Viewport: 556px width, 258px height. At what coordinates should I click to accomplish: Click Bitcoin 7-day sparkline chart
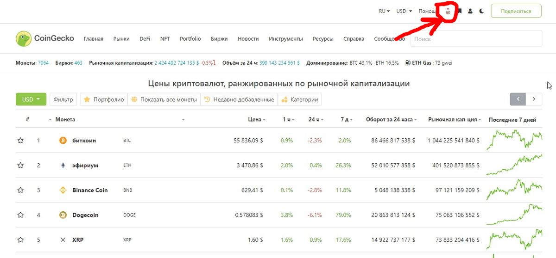[x=514, y=140]
